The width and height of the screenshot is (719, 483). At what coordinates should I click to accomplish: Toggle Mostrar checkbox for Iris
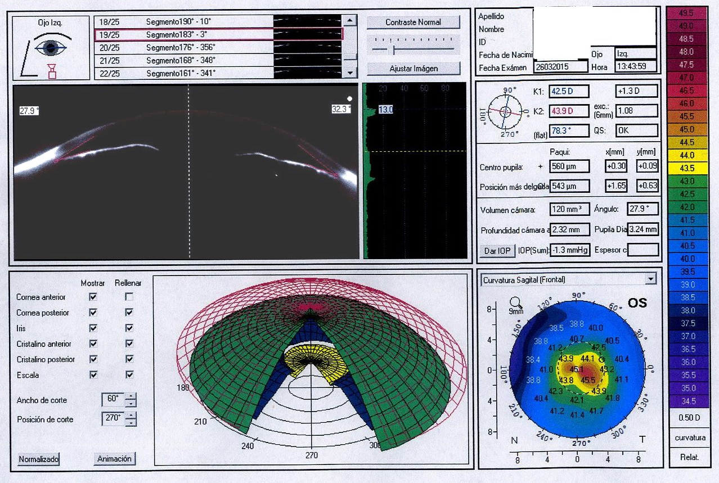[x=93, y=328]
